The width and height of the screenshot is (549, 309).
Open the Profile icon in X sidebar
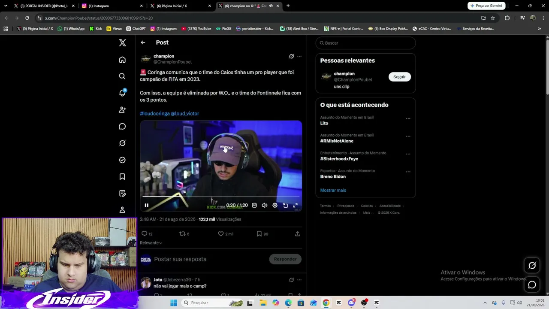[x=122, y=210]
